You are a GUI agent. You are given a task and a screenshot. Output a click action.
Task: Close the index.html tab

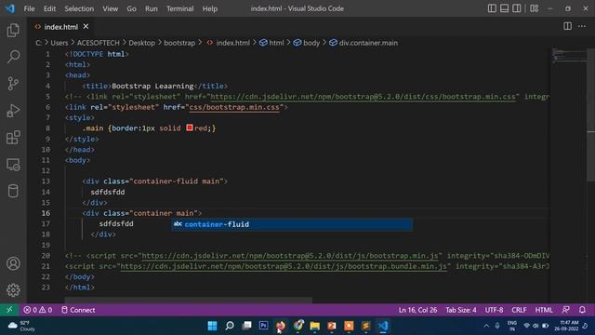point(86,27)
